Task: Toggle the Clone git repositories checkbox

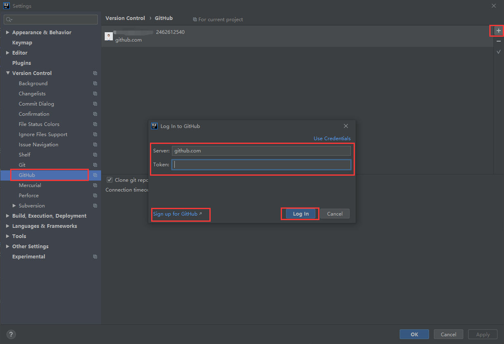Action: point(110,180)
